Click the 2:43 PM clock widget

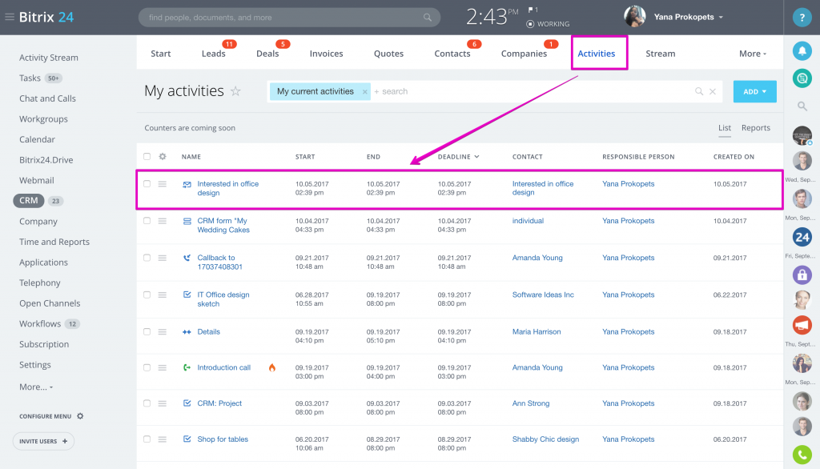pos(492,18)
